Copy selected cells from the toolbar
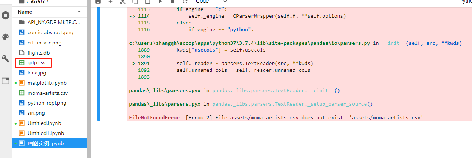This screenshot has width=472, height=158. pos(135,2)
